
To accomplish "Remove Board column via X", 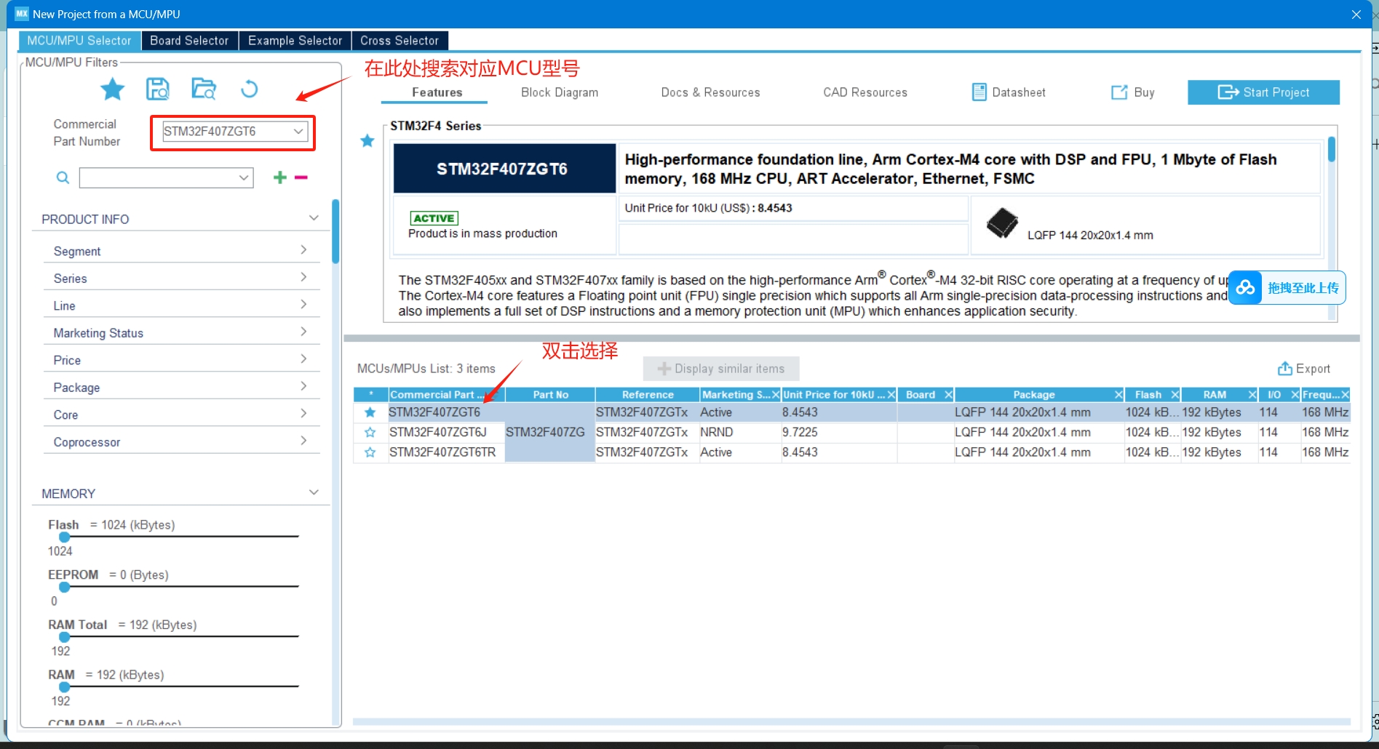I will pyautogui.click(x=948, y=394).
